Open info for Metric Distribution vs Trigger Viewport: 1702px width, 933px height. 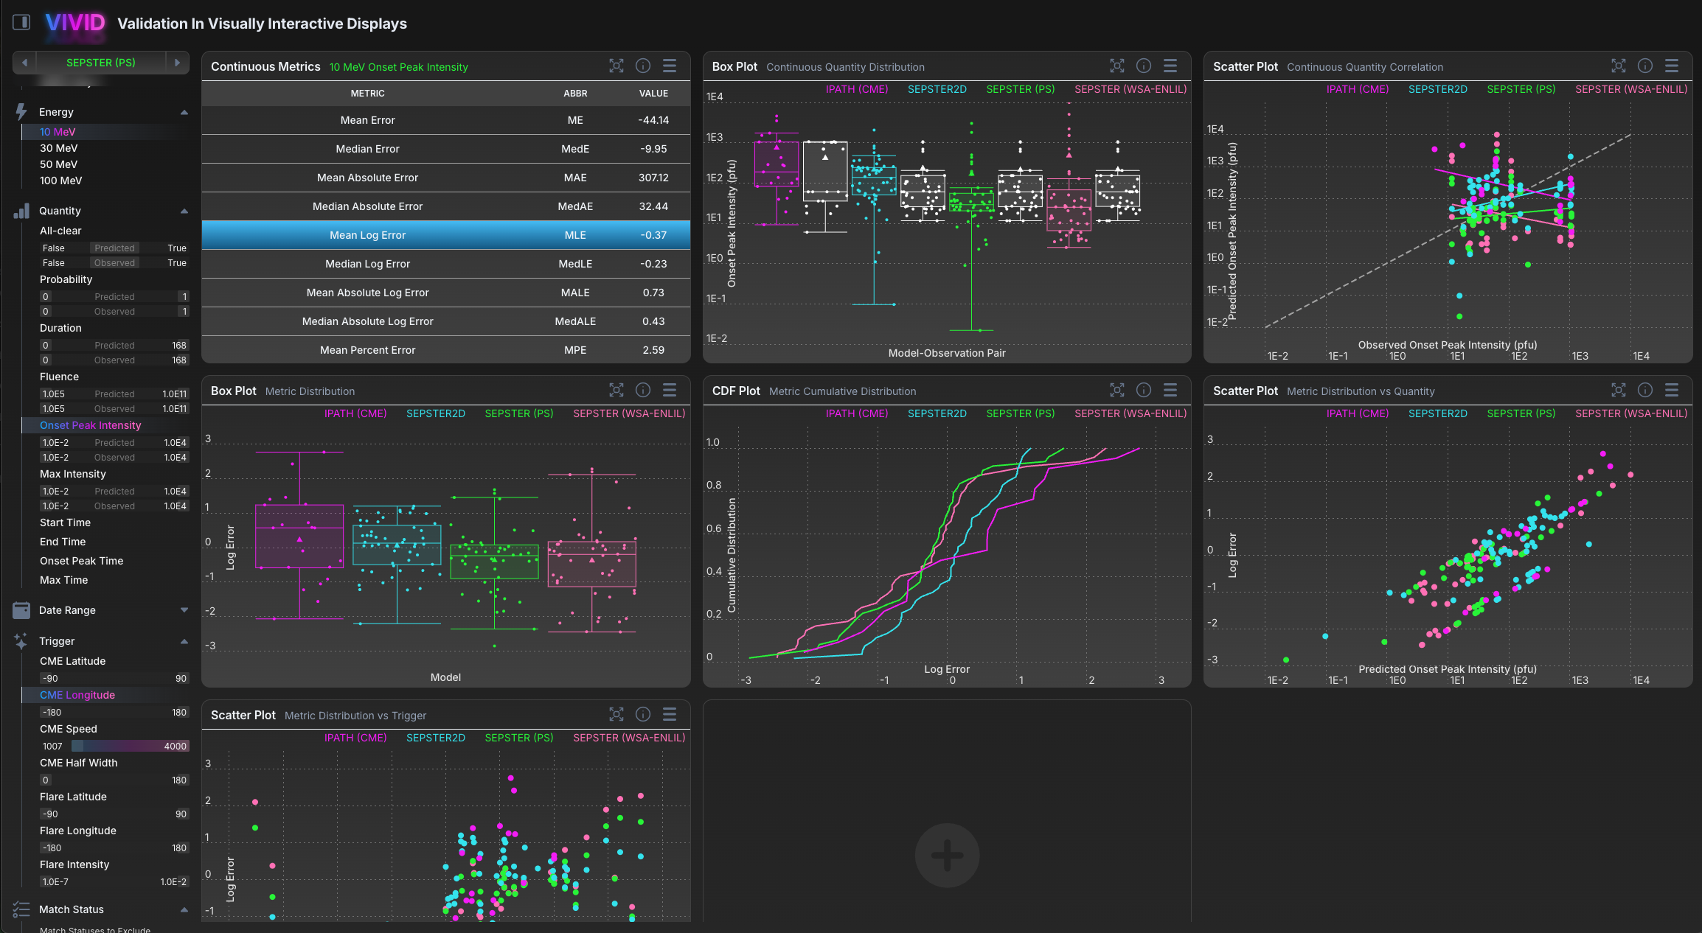click(x=643, y=714)
